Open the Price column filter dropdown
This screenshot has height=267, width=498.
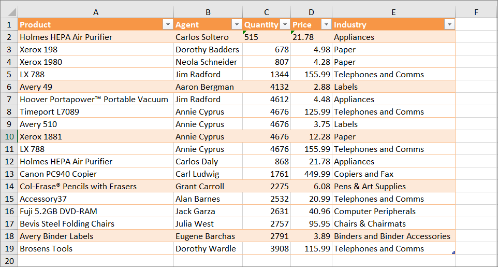(327, 24)
